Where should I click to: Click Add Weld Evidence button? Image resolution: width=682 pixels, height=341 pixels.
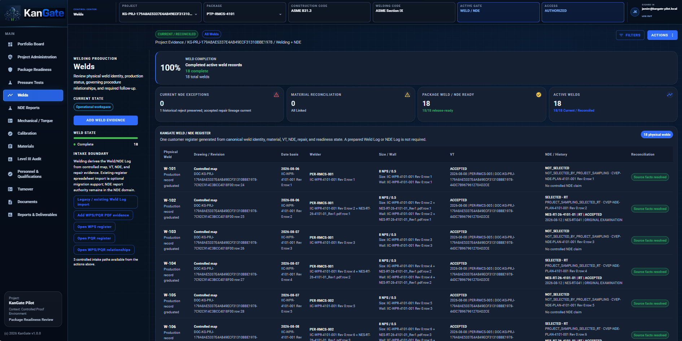tap(106, 120)
